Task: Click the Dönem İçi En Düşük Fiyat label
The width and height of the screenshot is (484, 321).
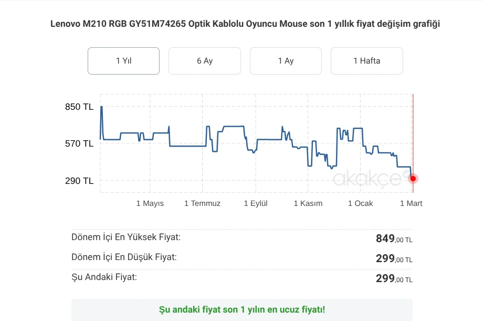Action: (124, 257)
